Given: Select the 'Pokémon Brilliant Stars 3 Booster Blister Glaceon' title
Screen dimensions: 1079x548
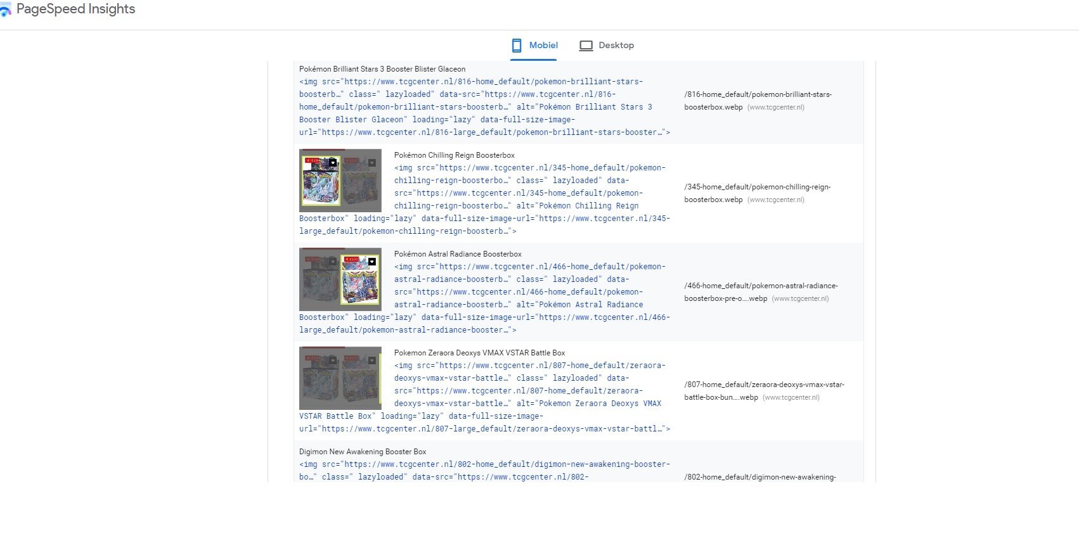Looking at the screenshot, I should click(x=382, y=69).
